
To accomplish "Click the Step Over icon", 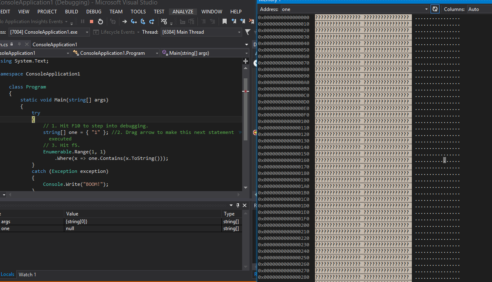I will 143,22.
